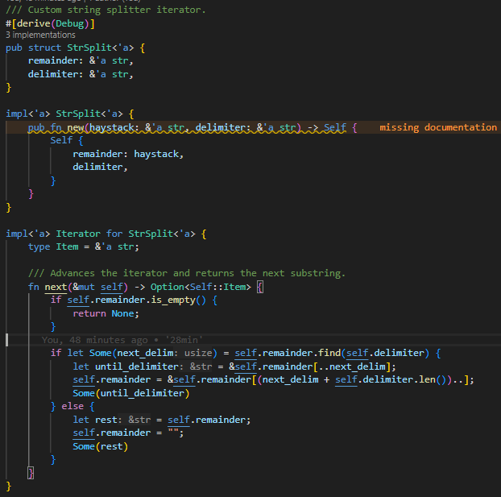The width and height of the screenshot is (501, 497).
Task: Click the struct field line 'remainder: &'a str,'
Action: pos(81,60)
